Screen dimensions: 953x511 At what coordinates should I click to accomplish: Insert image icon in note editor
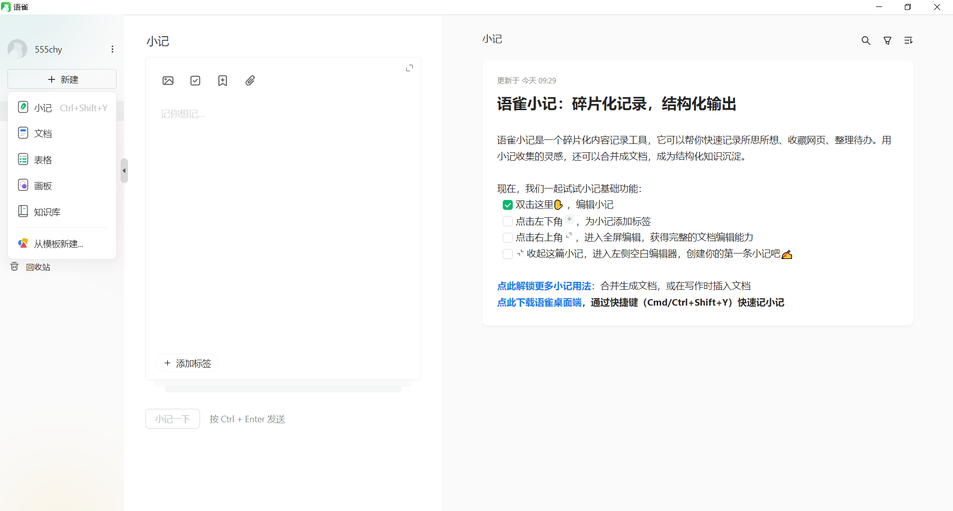[x=168, y=81]
